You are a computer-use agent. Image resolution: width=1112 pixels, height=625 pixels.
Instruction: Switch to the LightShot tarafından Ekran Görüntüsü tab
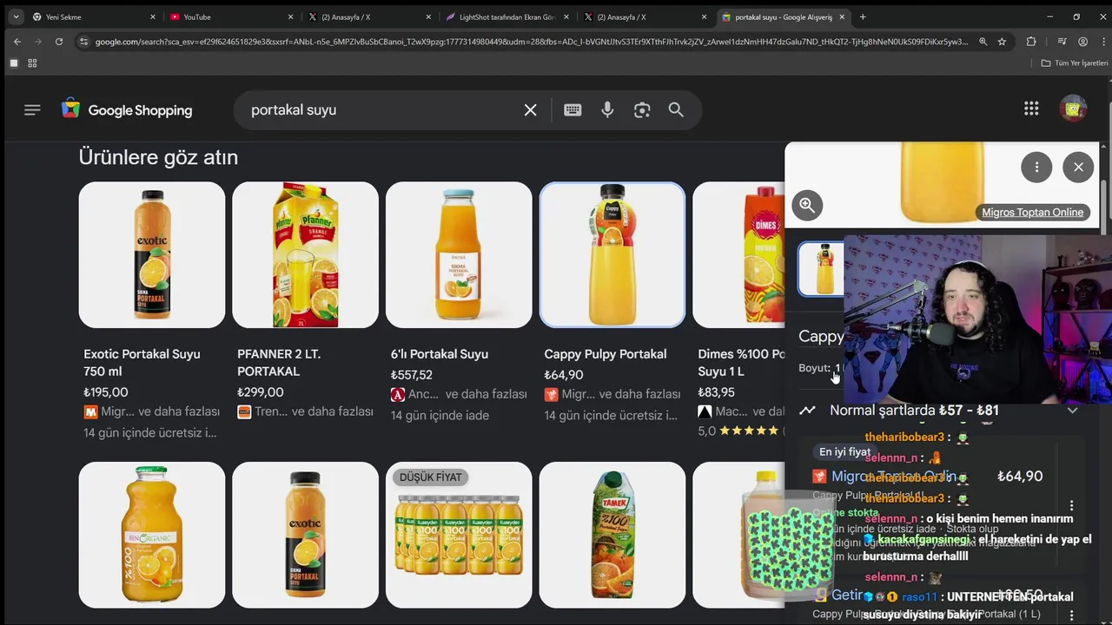(507, 16)
